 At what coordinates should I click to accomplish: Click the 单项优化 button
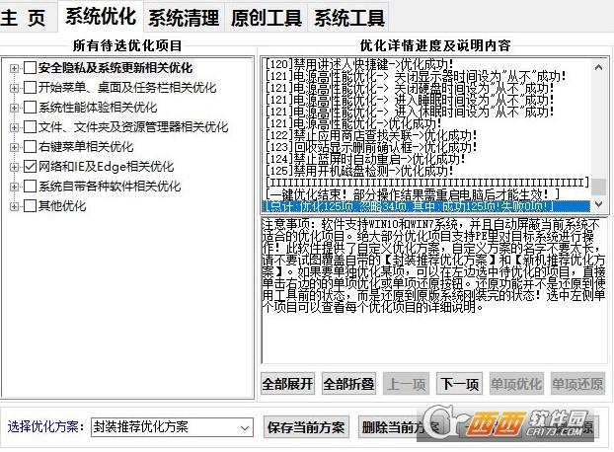[x=516, y=384]
